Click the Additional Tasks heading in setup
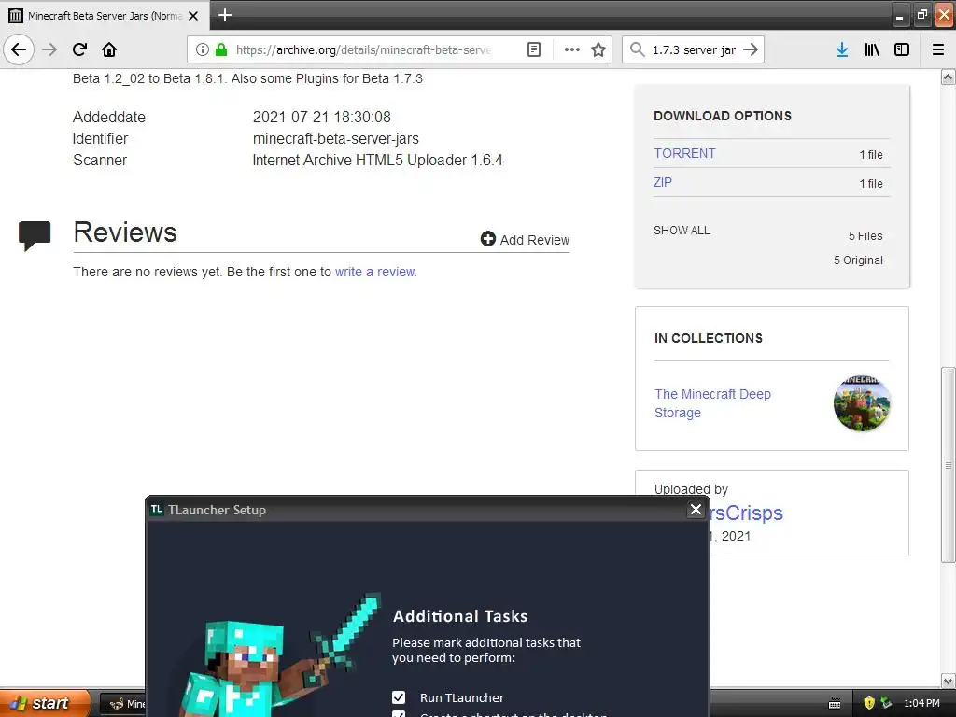956x717 pixels. 460,616
